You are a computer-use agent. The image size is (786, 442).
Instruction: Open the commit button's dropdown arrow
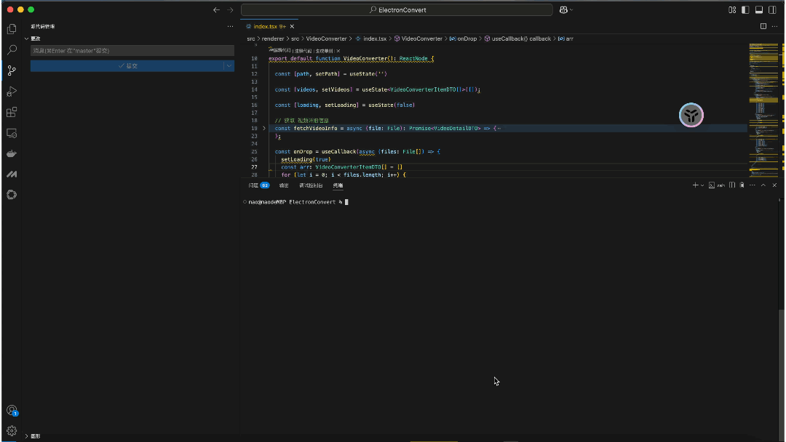229,66
